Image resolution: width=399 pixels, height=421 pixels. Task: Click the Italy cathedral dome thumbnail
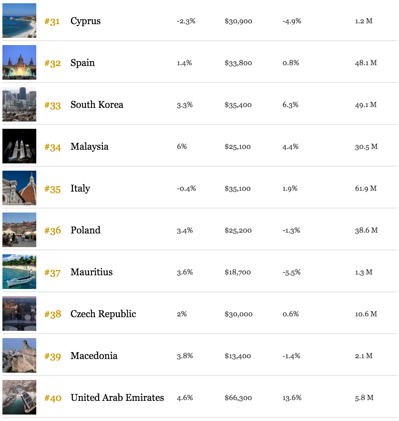click(x=19, y=188)
